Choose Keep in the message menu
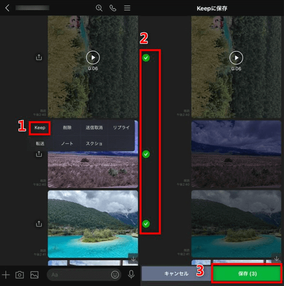The width and height of the screenshot is (284, 286). (x=40, y=128)
